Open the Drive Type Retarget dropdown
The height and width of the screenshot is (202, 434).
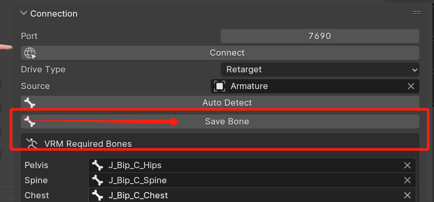pyautogui.click(x=320, y=69)
